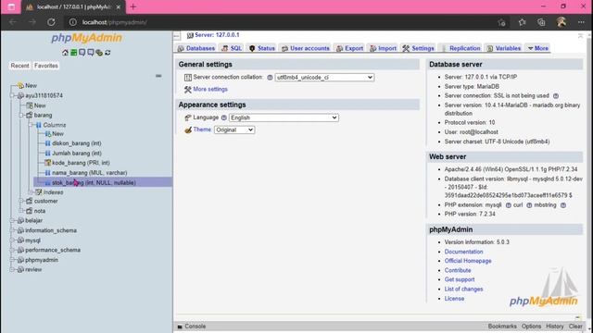Expand the Indexes node
Screen dimensions: 593x333
31,192
